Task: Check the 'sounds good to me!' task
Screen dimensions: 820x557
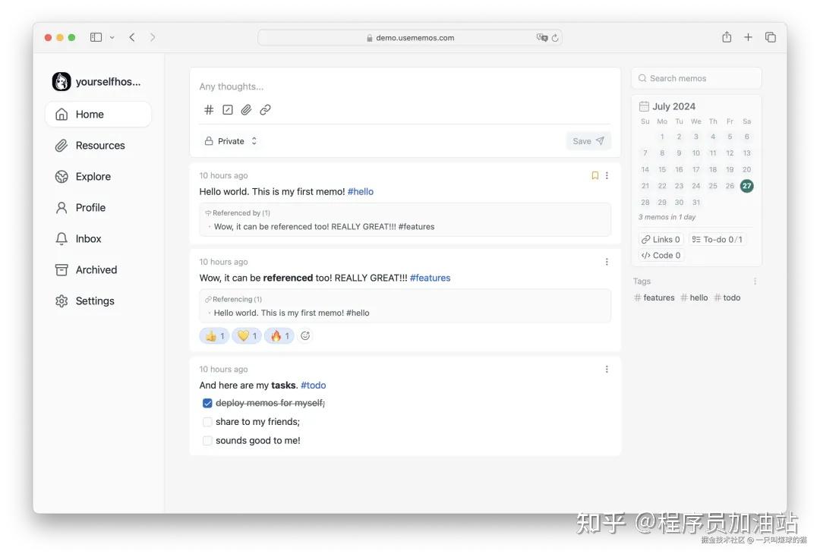Action: point(207,441)
